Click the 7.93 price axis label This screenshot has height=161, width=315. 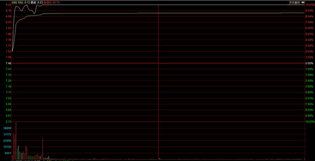8,28
